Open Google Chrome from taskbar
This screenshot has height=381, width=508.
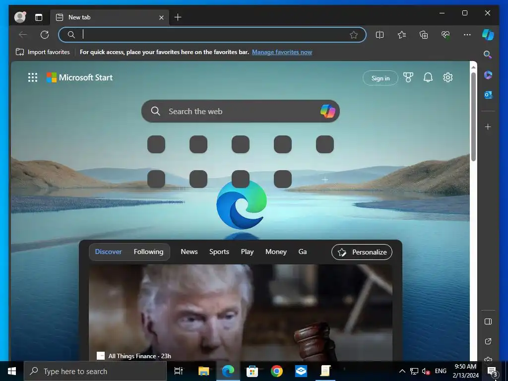click(277, 371)
